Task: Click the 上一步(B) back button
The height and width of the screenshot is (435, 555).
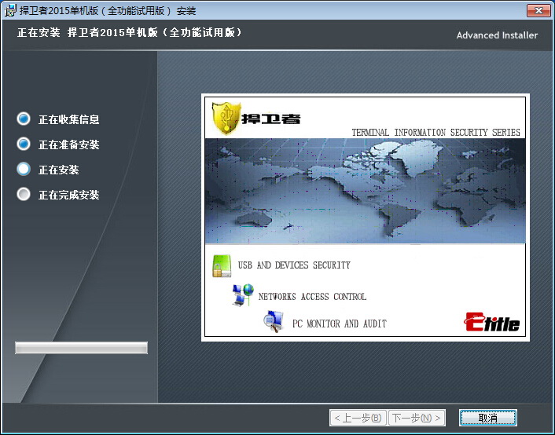Action: 358,418
